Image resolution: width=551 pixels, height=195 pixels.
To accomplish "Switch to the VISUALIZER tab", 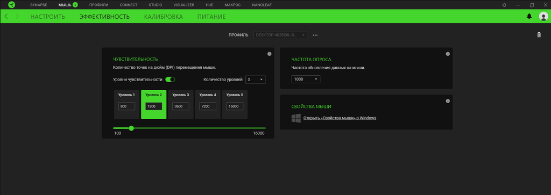I will (184, 5).
